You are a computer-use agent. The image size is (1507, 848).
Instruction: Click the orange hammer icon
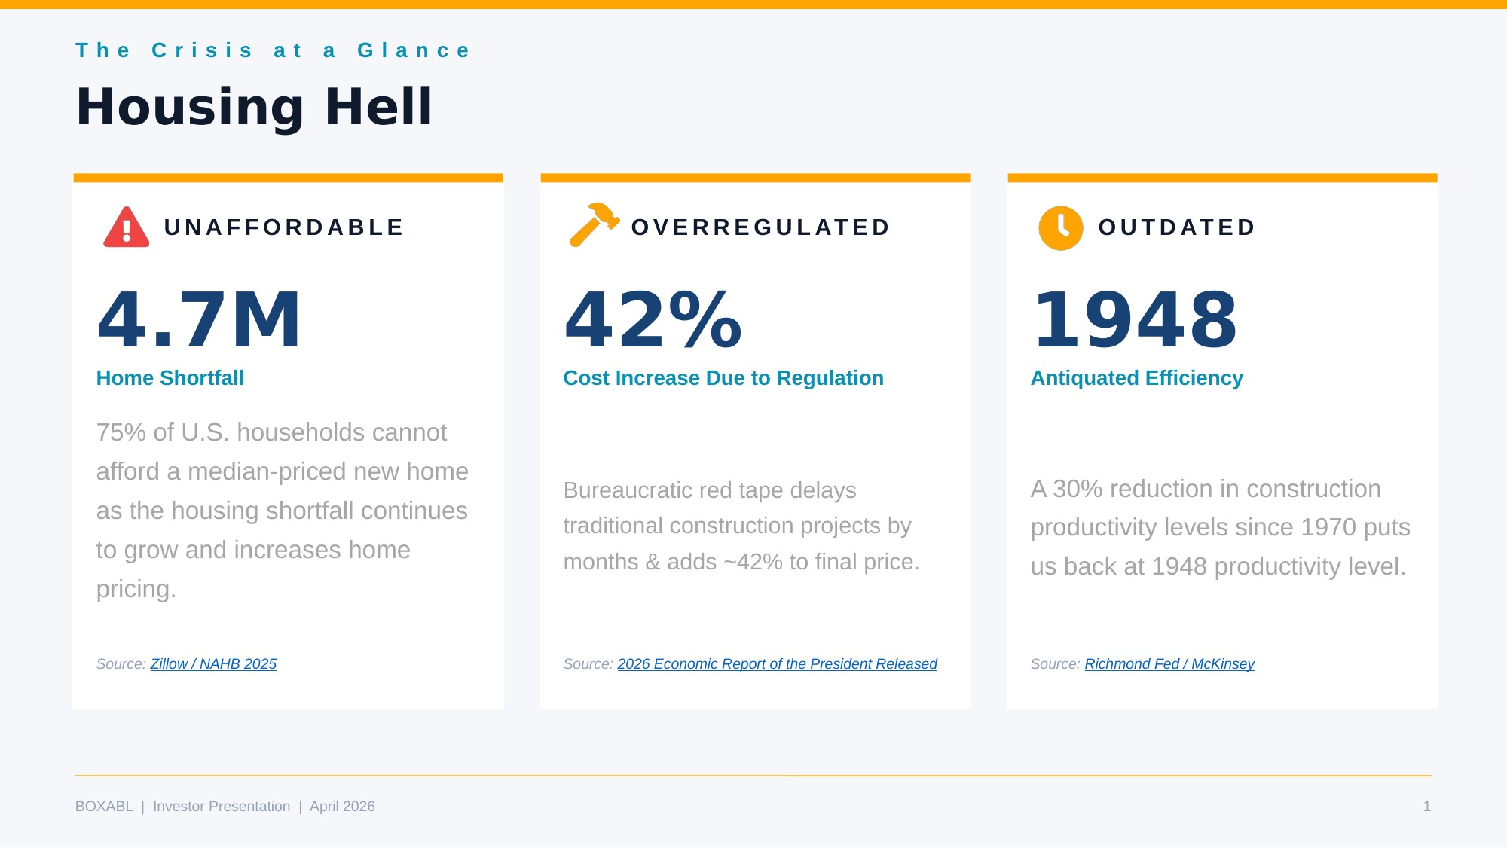[x=594, y=224]
